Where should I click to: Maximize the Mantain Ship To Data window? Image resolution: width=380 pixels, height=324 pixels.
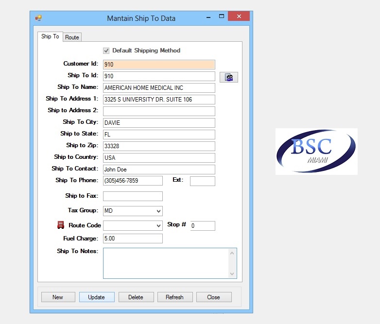222,17
